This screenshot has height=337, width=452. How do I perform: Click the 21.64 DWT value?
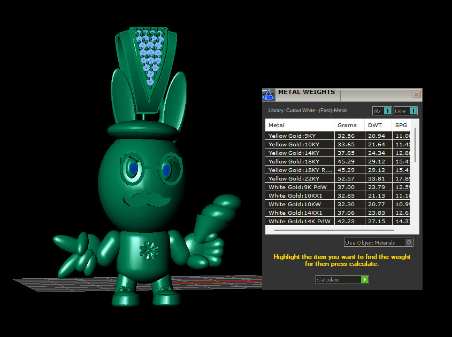pos(377,145)
